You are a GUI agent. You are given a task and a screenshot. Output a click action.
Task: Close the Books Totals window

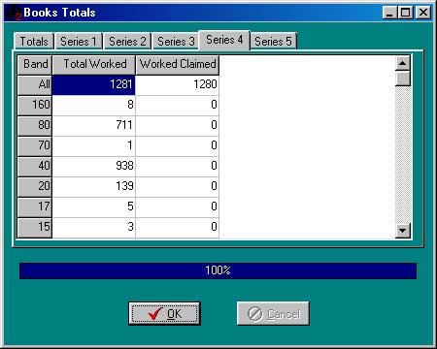pos(423,13)
